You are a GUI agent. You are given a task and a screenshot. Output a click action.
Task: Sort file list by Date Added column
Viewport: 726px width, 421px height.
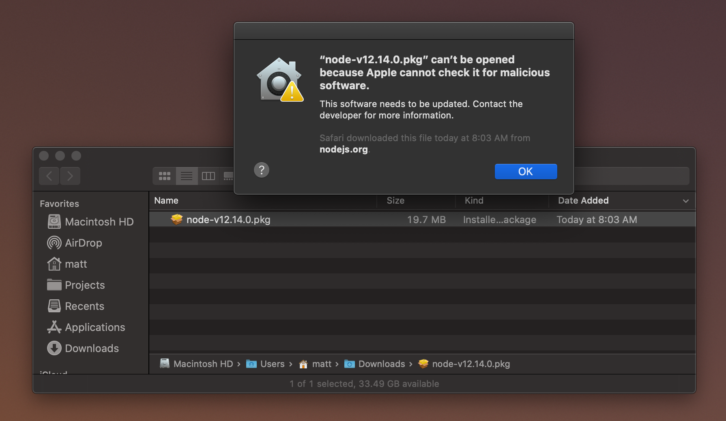(x=583, y=200)
